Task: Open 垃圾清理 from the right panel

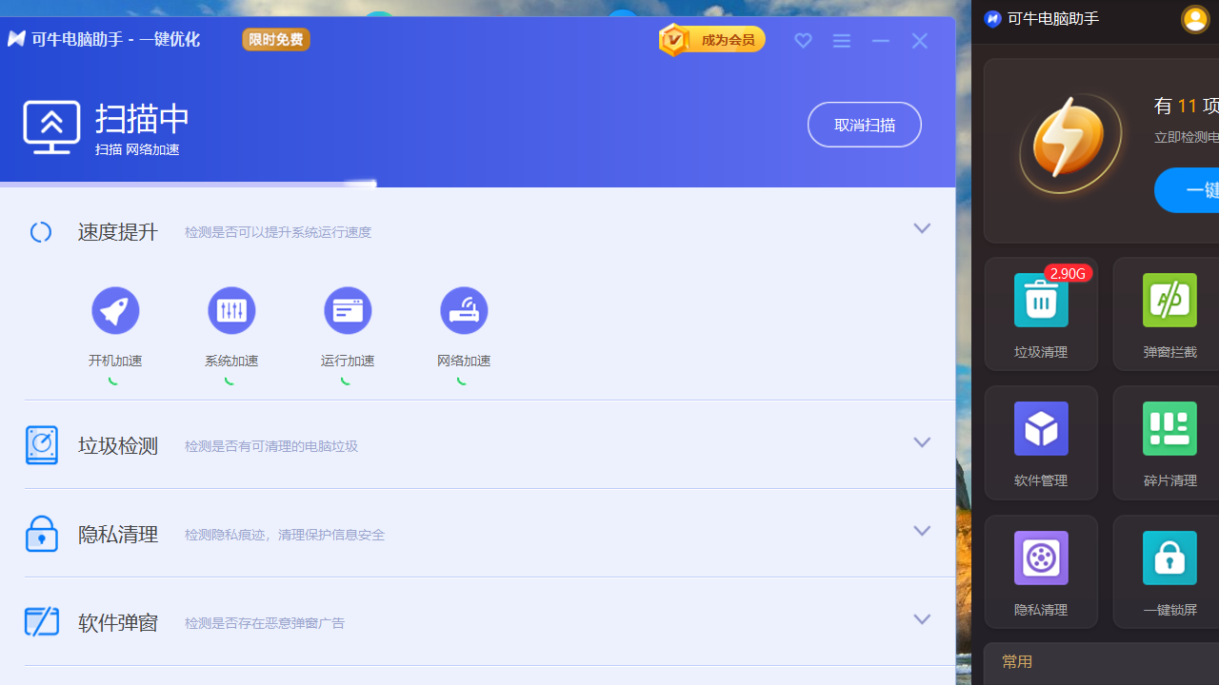Action: click(1040, 314)
